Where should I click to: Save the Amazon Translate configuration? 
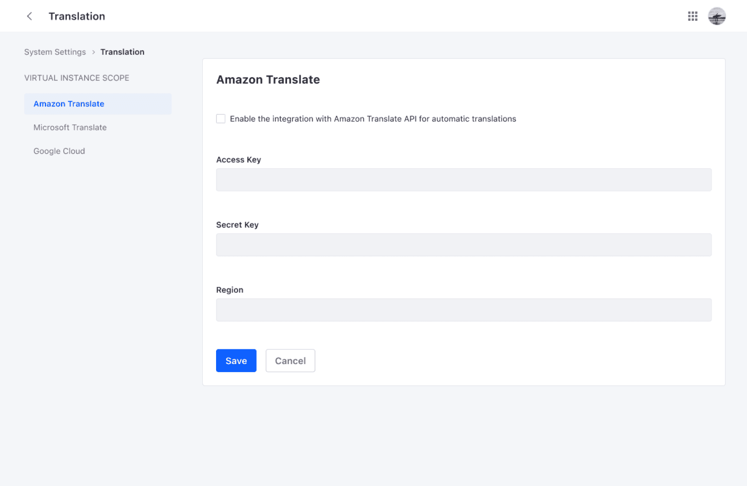236,361
